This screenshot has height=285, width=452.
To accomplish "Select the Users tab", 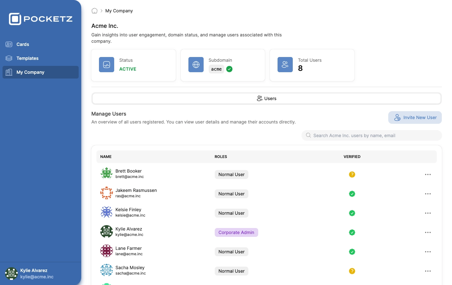I will pos(266,98).
